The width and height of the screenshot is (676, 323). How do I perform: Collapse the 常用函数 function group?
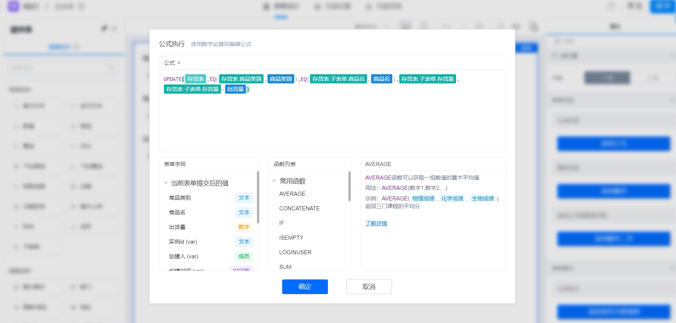click(274, 181)
